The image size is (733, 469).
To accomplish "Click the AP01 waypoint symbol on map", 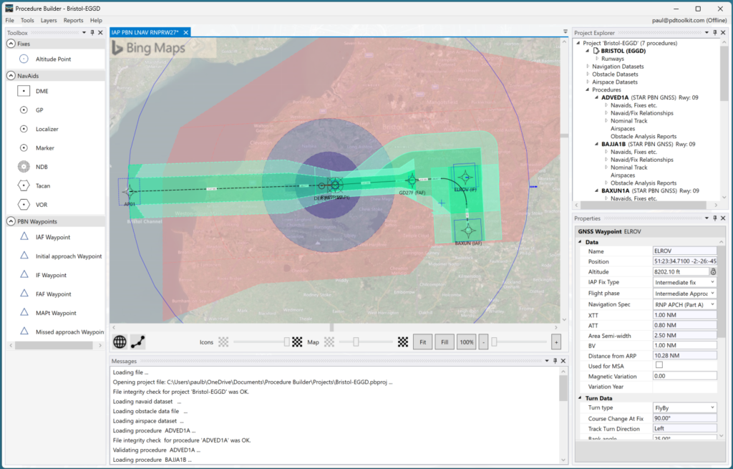I will [x=129, y=190].
